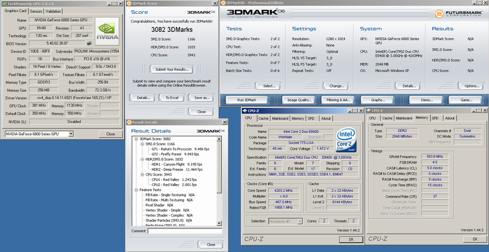489x252 pixels.
Task: Click Close button in GPU-Z window
Action: (110, 134)
